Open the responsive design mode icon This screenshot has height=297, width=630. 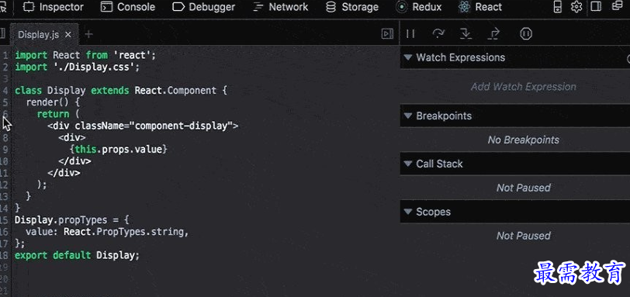click(557, 7)
